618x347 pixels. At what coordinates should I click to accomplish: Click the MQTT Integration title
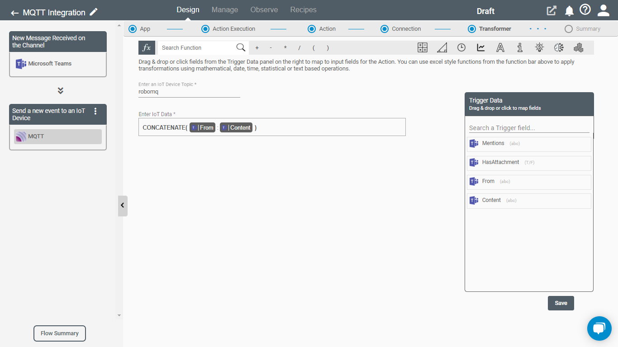click(x=54, y=13)
